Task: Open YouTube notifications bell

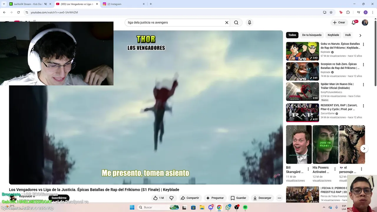Action: click(354, 23)
